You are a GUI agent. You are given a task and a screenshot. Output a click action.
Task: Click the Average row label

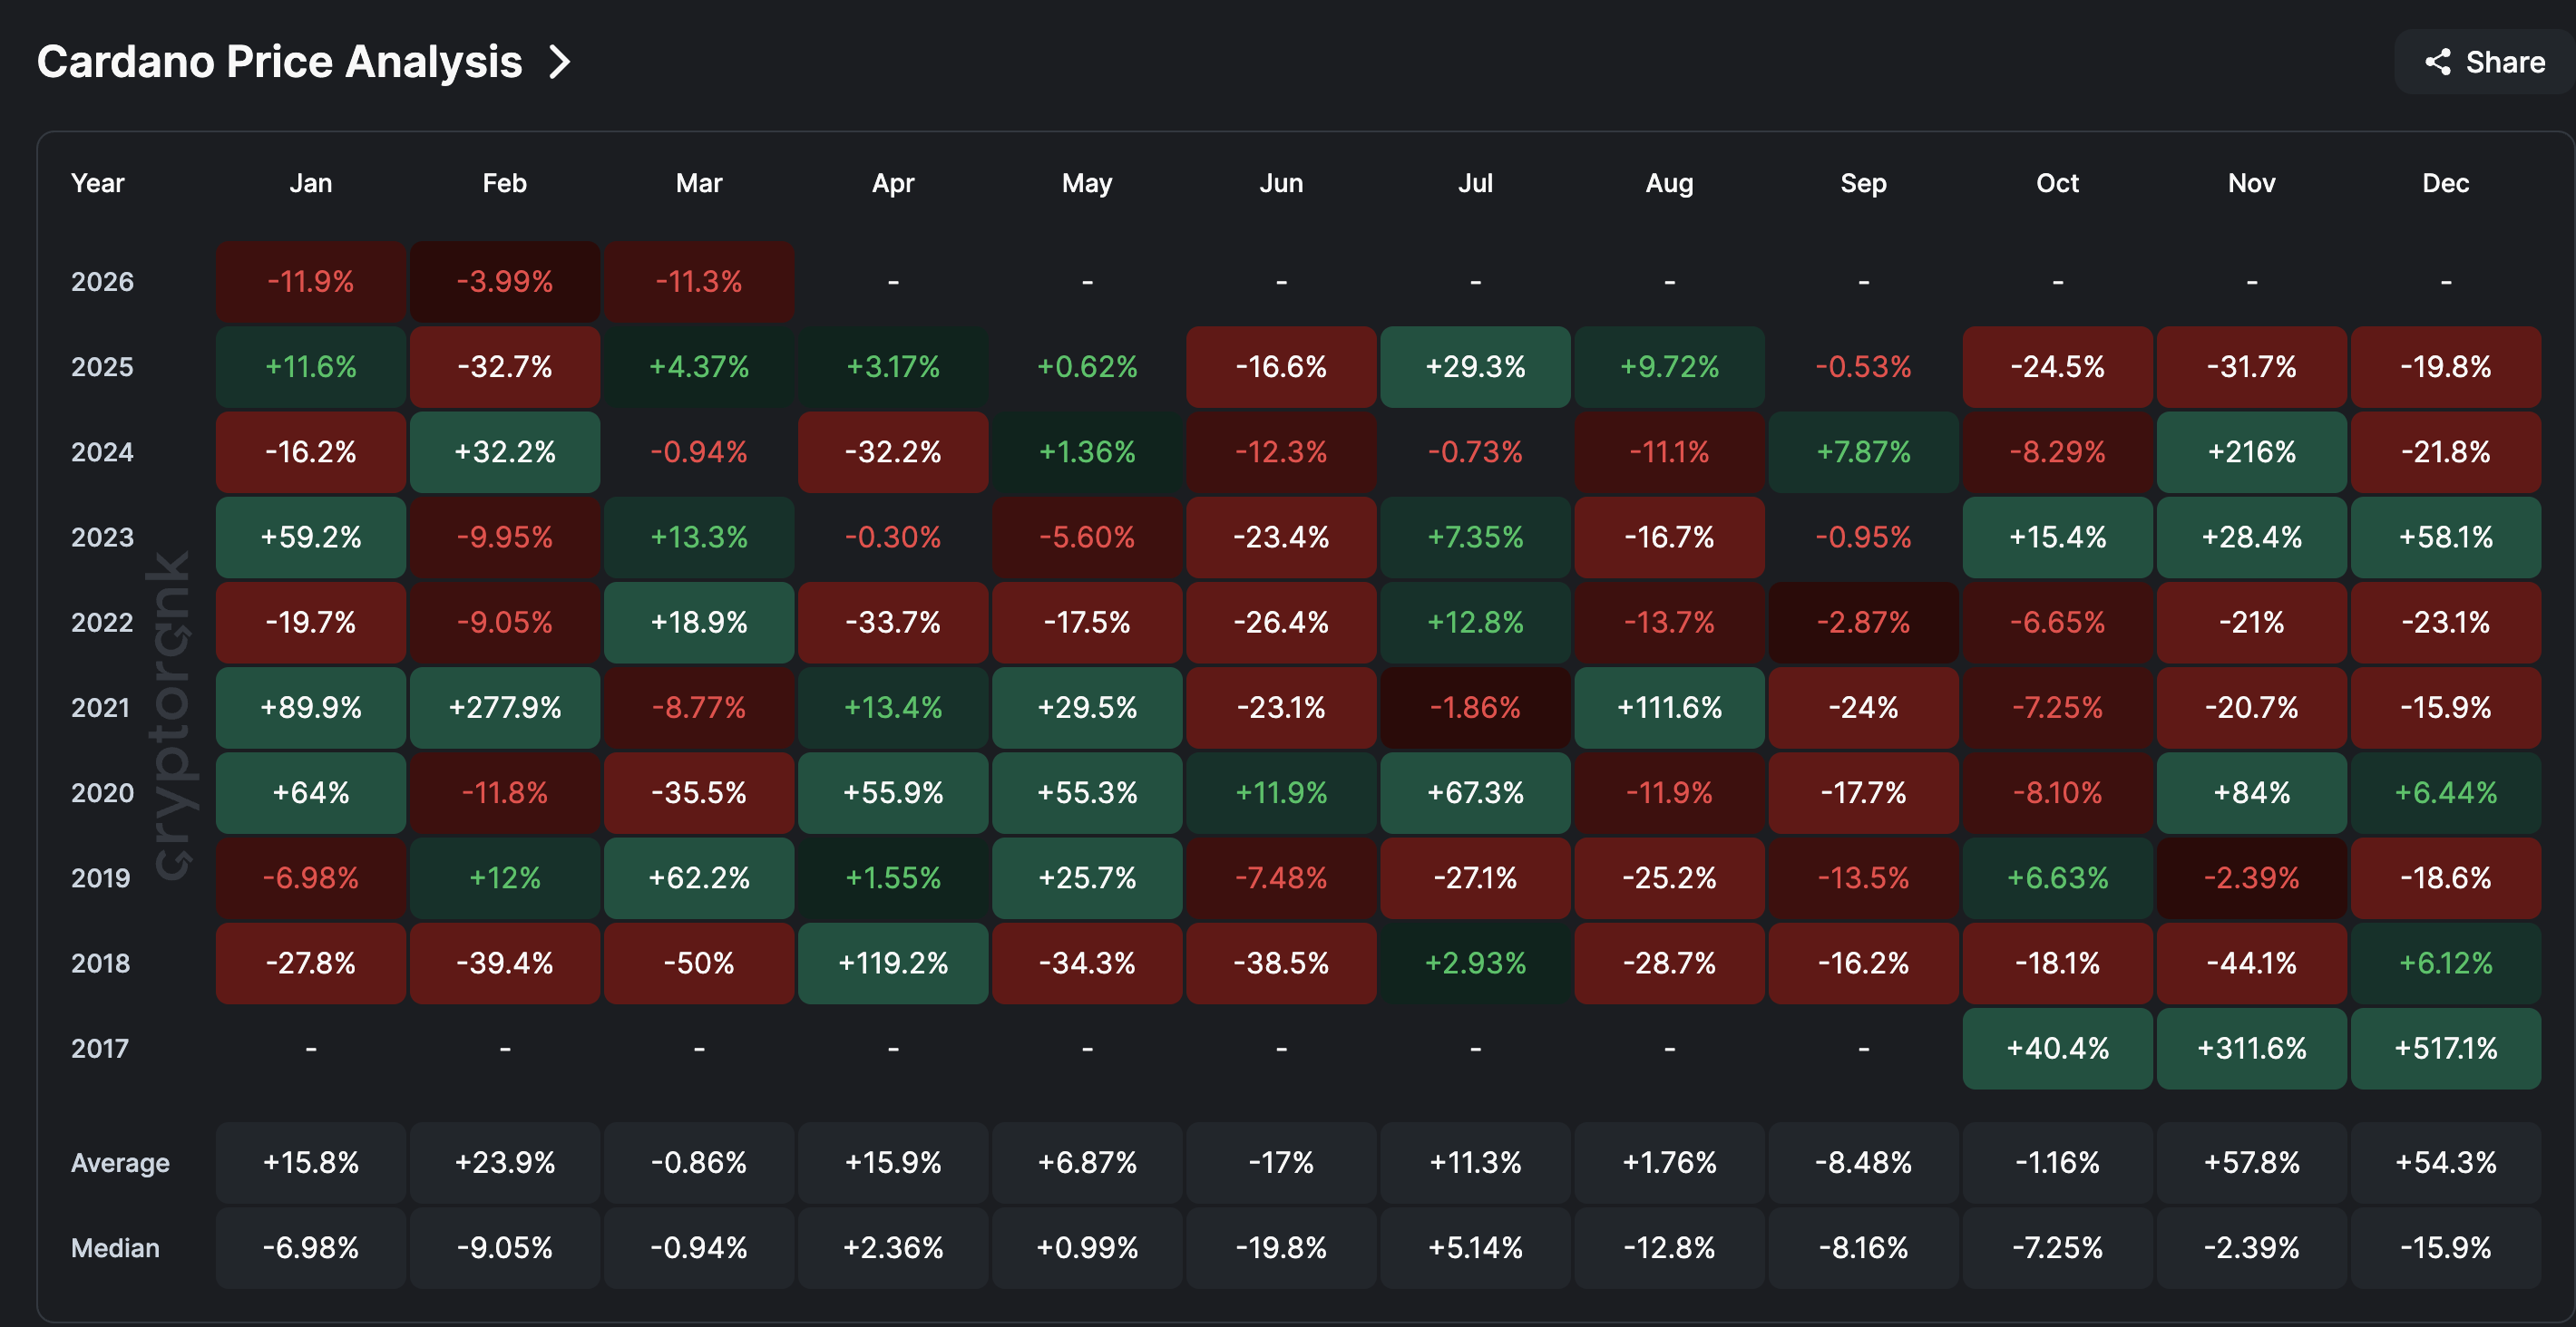(119, 1162)
